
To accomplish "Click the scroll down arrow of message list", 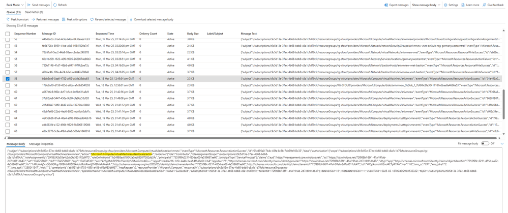I will coord(503,134).
